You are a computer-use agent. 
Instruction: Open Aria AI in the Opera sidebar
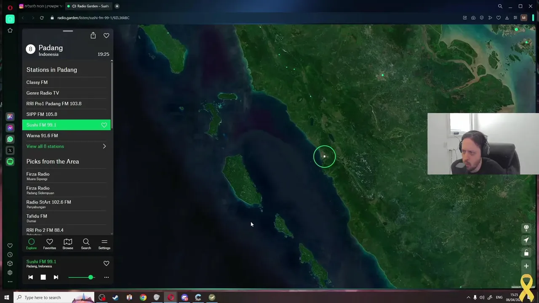10,117
